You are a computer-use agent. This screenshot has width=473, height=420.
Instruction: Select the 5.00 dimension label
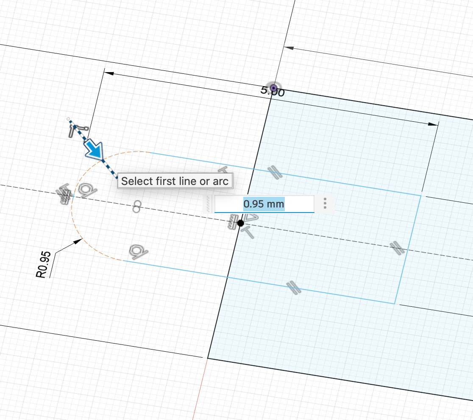point(273,90)
